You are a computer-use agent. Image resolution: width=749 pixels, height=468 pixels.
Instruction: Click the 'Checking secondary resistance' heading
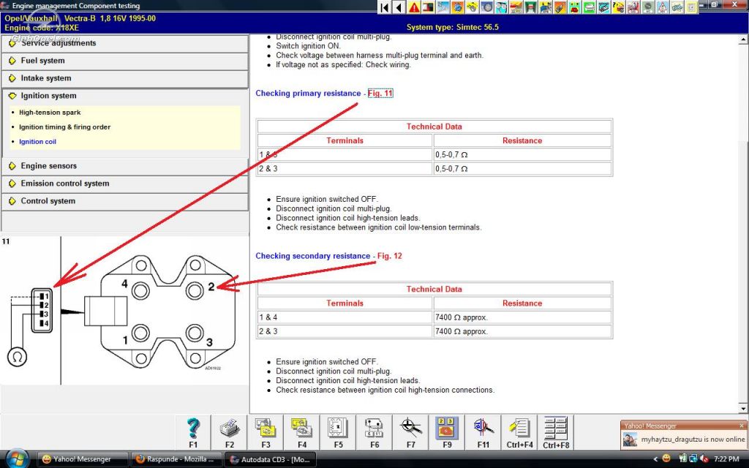click(313, 256)
